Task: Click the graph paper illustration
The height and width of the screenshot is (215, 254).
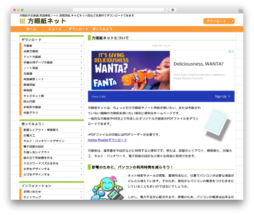Action: (x=217, y=124)
